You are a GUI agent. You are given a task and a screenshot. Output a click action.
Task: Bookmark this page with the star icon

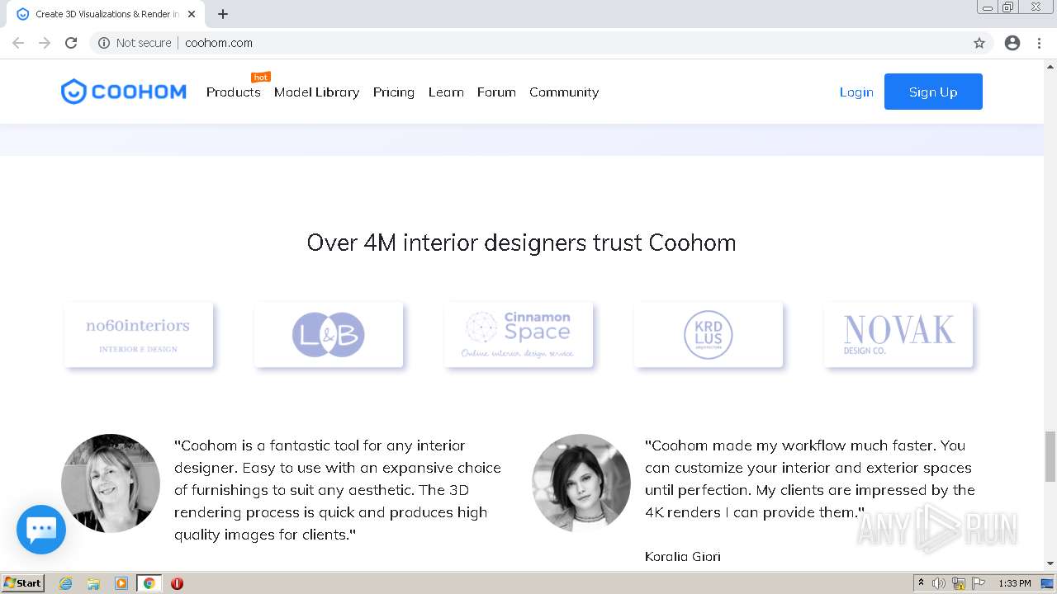click(x=979, y=43)
